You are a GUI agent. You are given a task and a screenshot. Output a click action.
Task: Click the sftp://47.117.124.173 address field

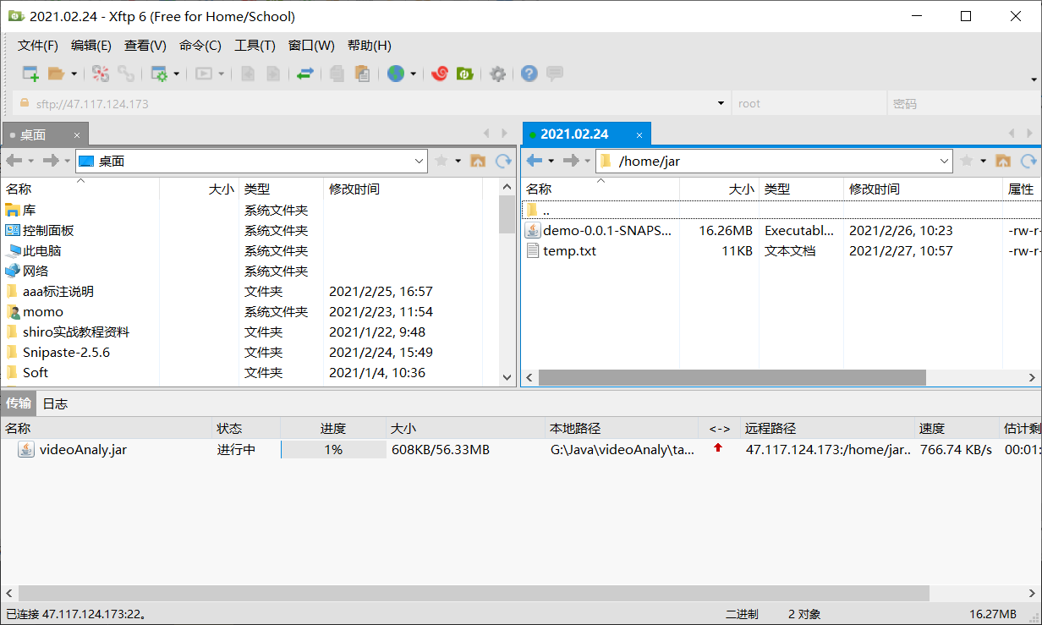(x=372, y=103)
